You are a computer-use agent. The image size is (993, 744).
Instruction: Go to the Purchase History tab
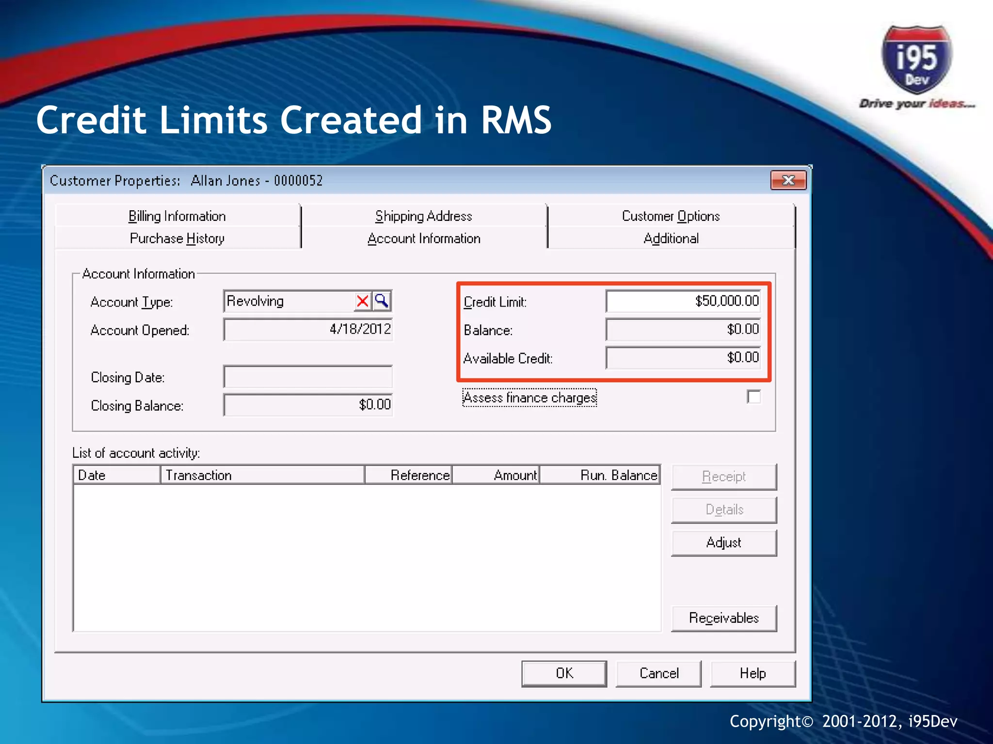(x=177, y=238)
